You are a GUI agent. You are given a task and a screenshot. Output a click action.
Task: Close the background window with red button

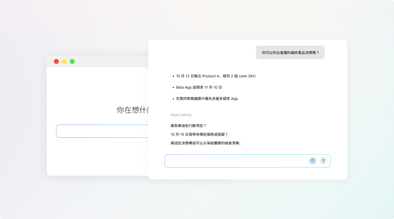(x=56, y=62)
